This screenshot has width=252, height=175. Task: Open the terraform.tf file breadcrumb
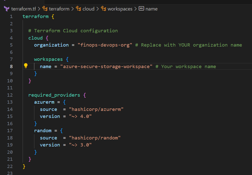coord(23,9)
